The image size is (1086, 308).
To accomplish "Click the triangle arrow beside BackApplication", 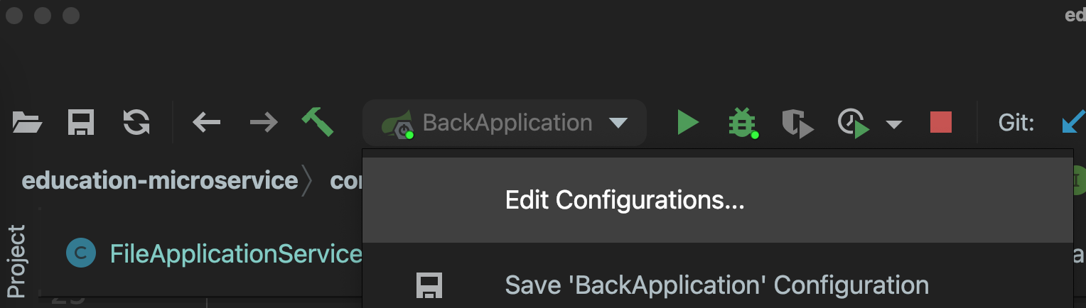I will 618,123.
